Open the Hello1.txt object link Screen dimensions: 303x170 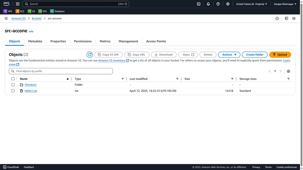(31, 91)
